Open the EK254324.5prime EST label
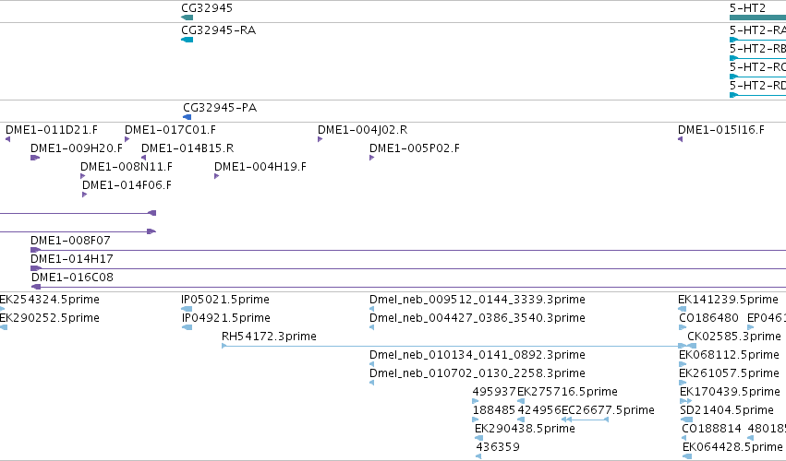 tap(49, 300)
